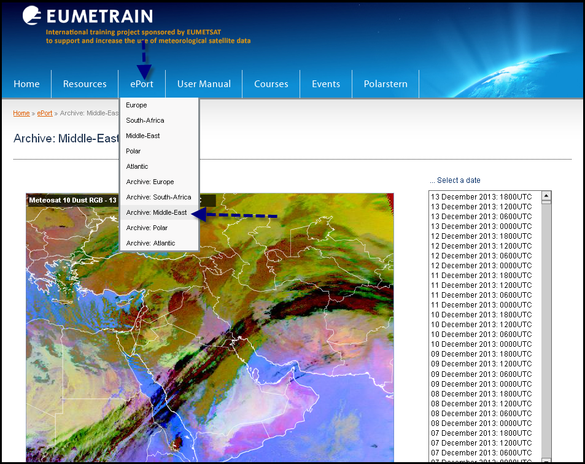Image resolution: width=585 pixels, height=464 pixels.
Task: Open the Resources navigation tab
Action: [x=85, y=84]
